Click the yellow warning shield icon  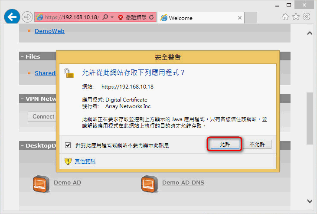click(68, 161)
